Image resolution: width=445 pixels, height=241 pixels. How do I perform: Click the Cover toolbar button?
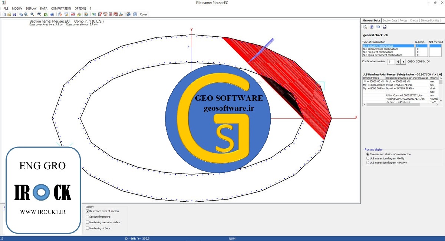tap(144, 14)
